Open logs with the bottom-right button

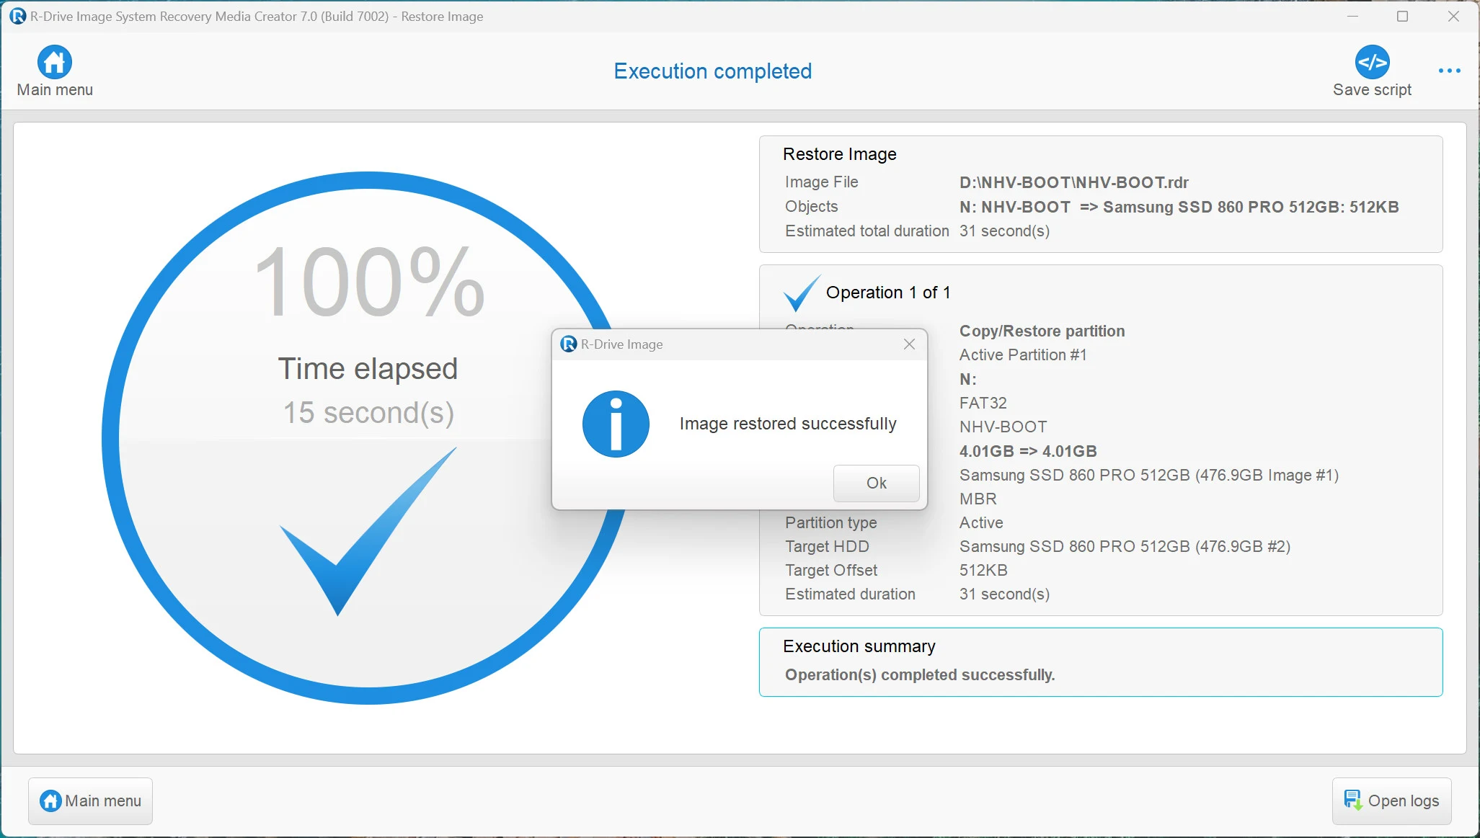point(1391,801)
